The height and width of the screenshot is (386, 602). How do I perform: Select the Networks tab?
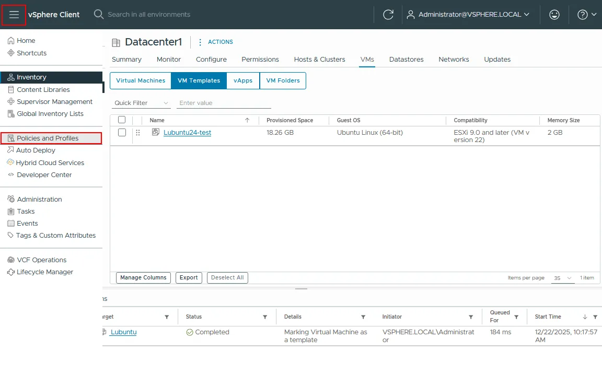pyautogui.click(x=454, y=60)
